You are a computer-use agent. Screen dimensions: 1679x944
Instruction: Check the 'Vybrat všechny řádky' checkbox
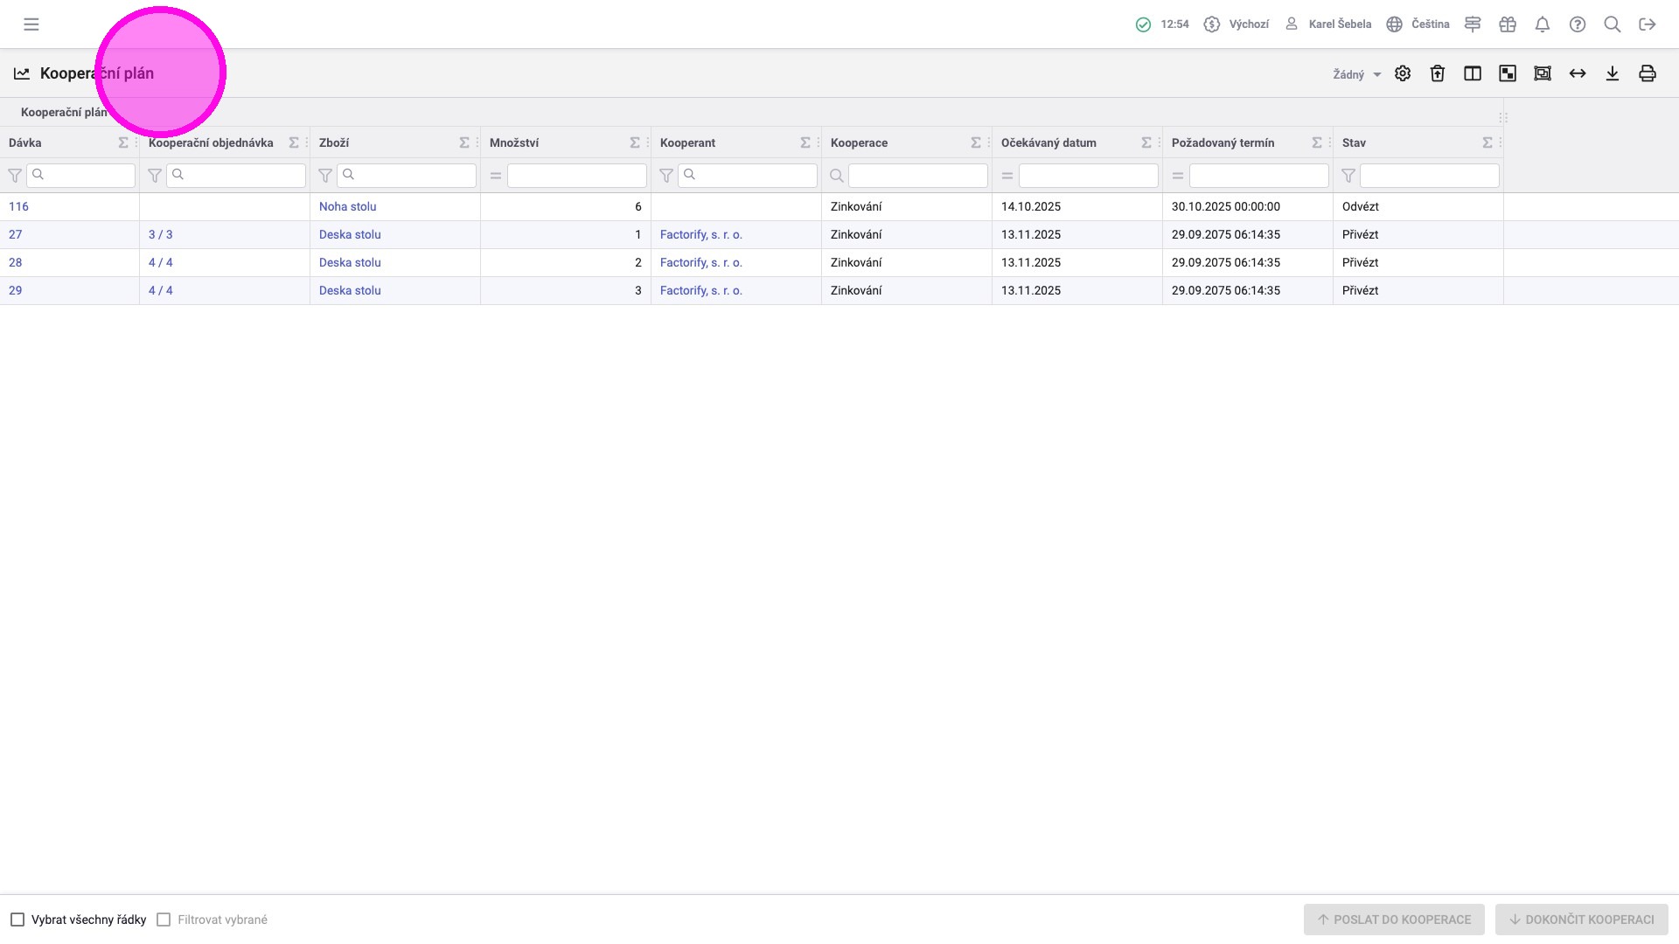point(17,920)
